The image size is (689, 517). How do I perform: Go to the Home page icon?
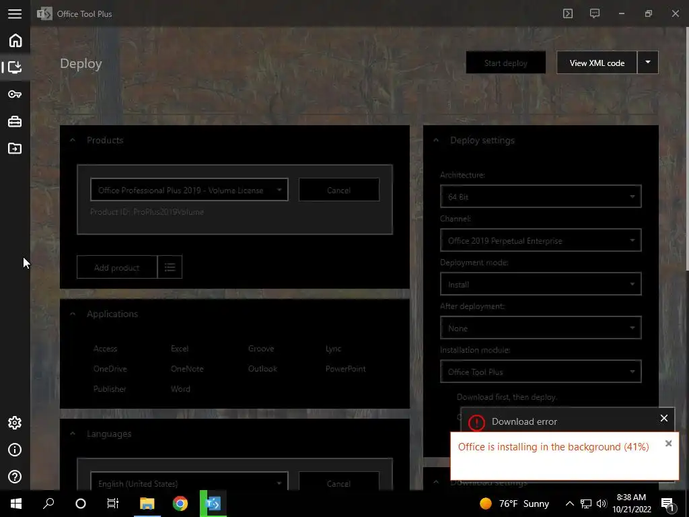pos(15,40)
